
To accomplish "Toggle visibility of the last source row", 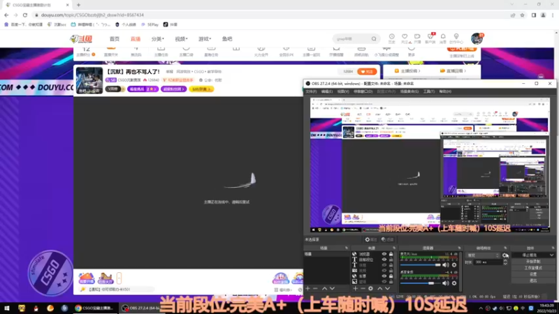I will click(384, 281).
